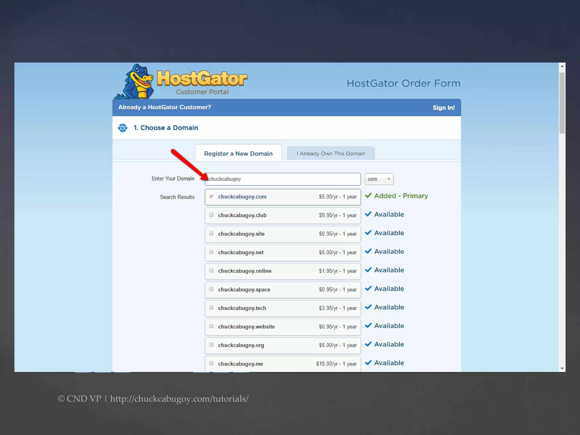The height and width of the screenshot is (435, 580).
Task: Uncheck the chuckcabugoy.com checkbox
Action: pos(211,196)
